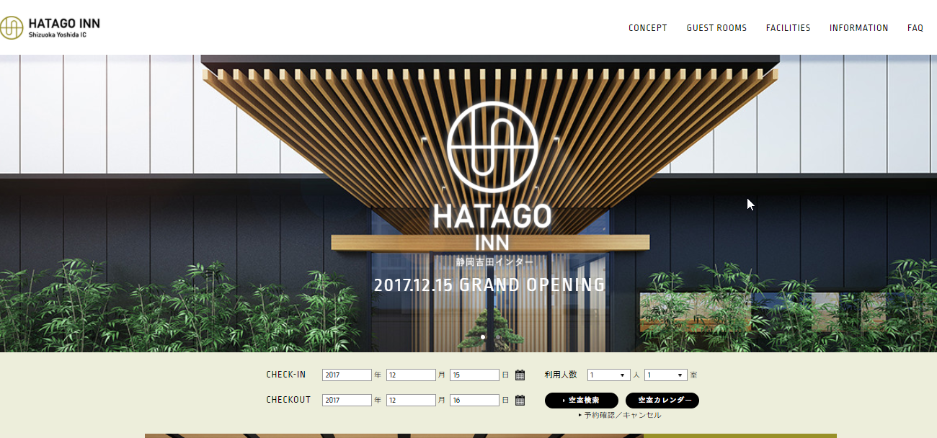Select the first hero slideshow dot

(483, 336)
